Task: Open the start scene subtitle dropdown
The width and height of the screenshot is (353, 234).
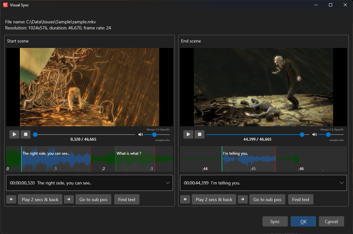Action: click(168, 183)
